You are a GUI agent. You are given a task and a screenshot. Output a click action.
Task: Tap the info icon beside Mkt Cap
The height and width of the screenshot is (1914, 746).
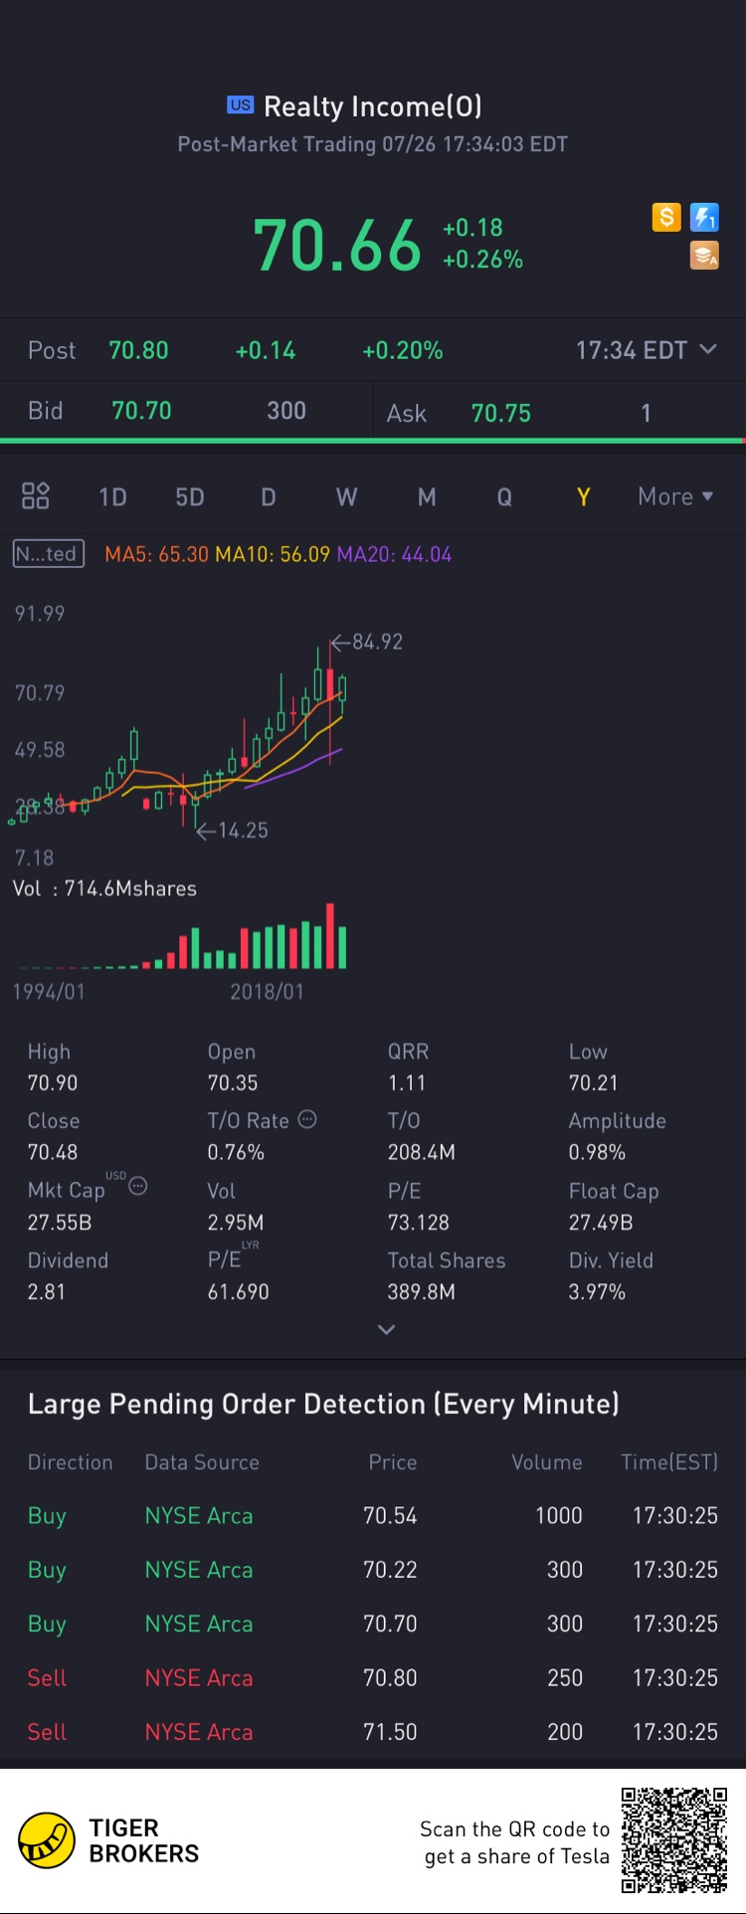tap(138, 1186)
